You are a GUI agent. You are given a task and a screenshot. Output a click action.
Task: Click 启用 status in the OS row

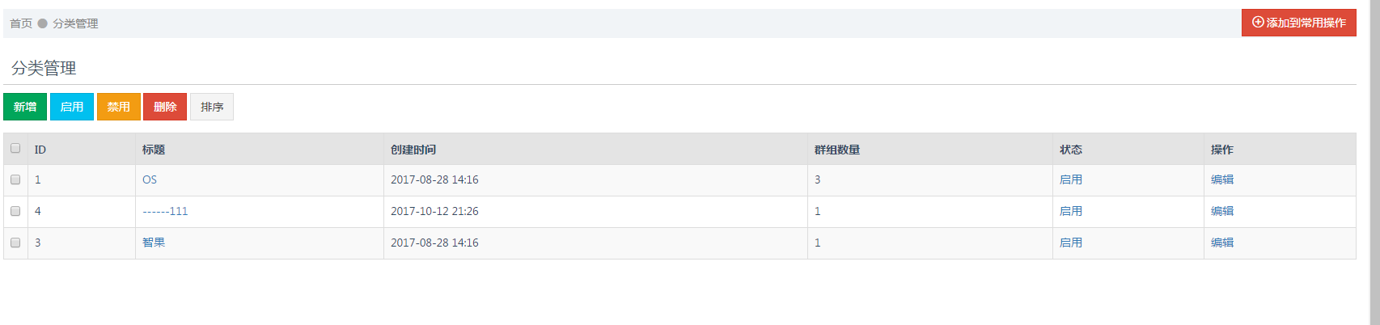(1071, 179)
